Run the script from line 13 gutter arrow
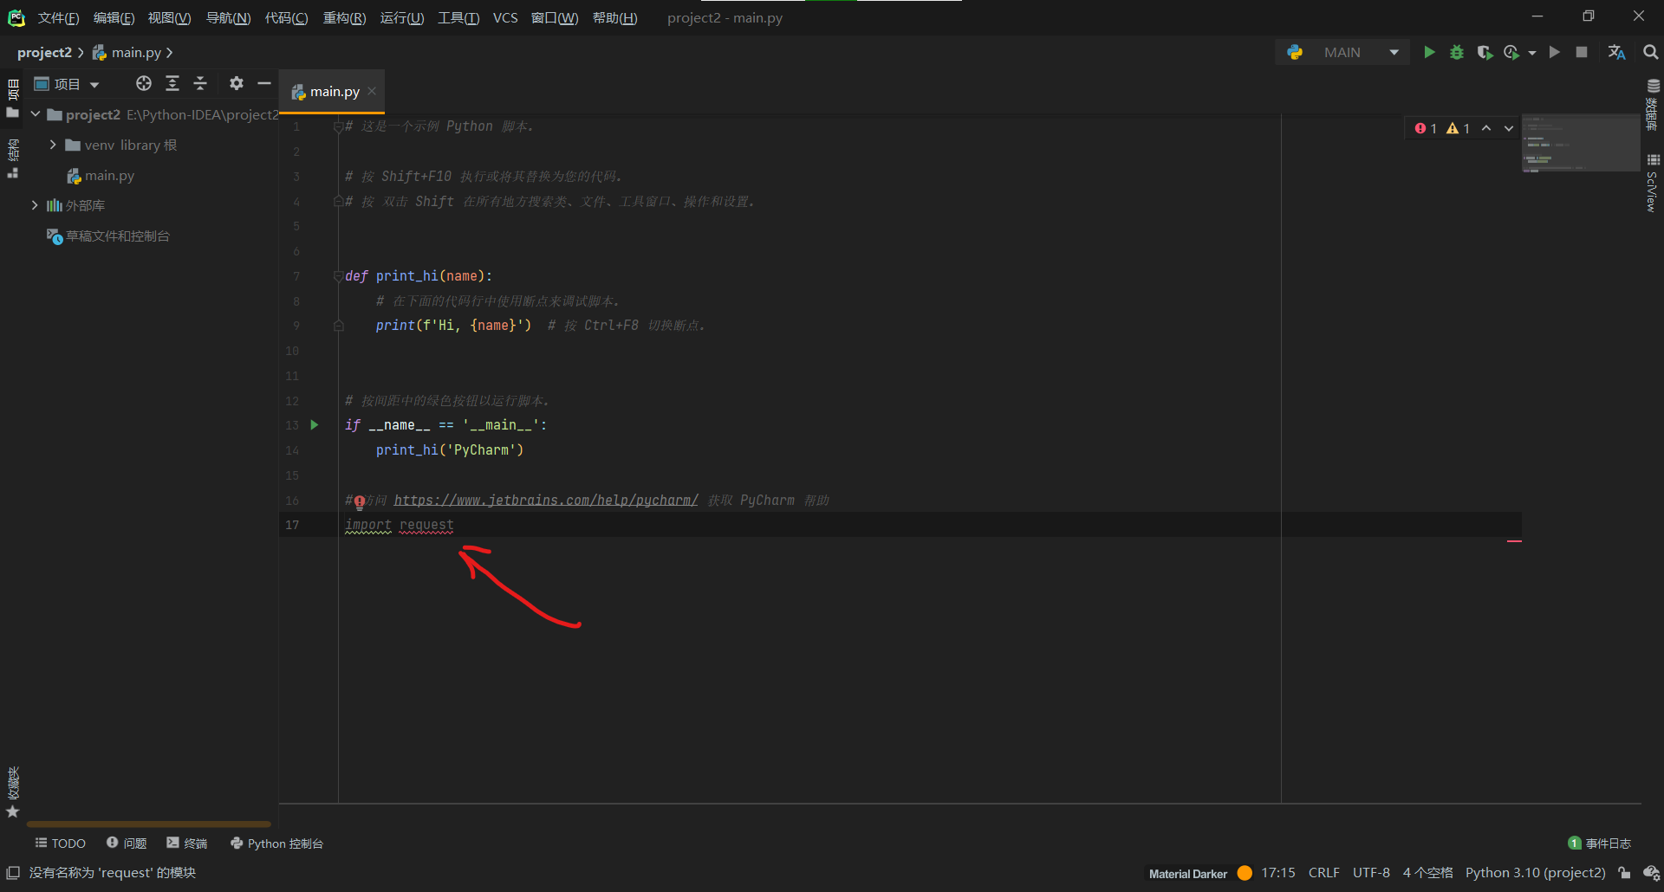 pyautogui.click(x=315, y=425)
